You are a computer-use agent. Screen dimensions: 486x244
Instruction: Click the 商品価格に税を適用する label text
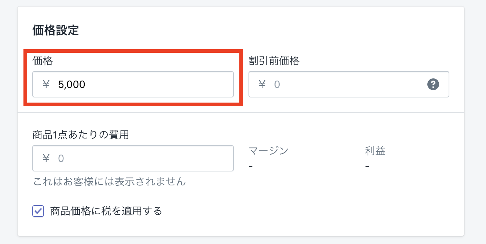pos(106,211)
